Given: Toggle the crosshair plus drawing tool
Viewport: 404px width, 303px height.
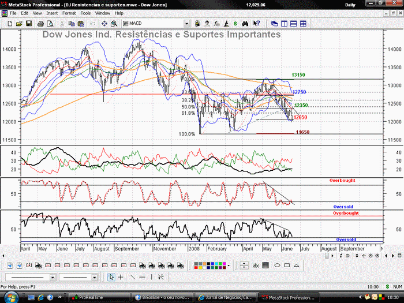Looking at the screenshot, I should pyautogui.click(x=121, y=277).
